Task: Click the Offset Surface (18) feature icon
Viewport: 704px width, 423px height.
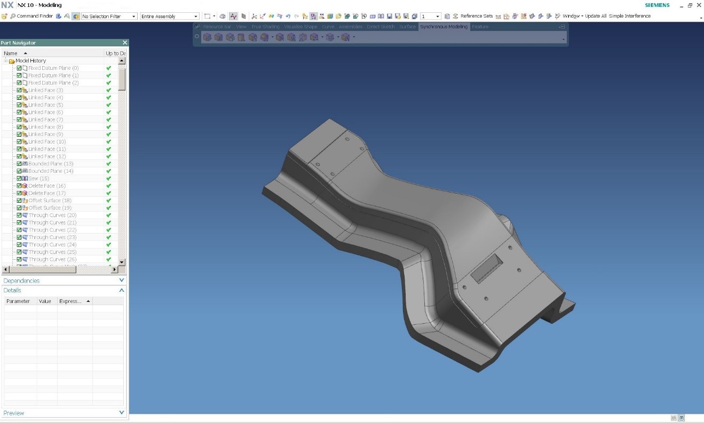Action: click(25, 201)
